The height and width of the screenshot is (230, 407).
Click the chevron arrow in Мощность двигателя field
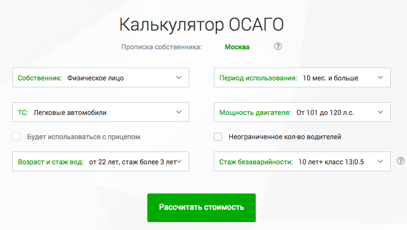pos(380,112)
